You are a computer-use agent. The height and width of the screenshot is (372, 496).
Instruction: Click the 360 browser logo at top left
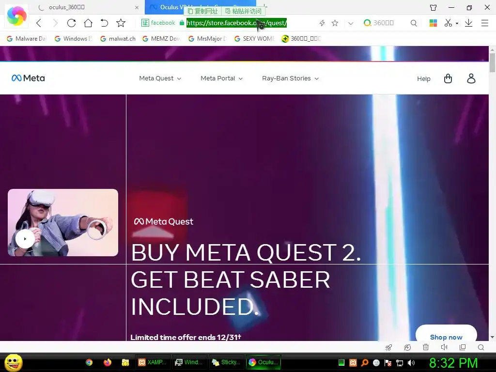(x=16, y=16)
